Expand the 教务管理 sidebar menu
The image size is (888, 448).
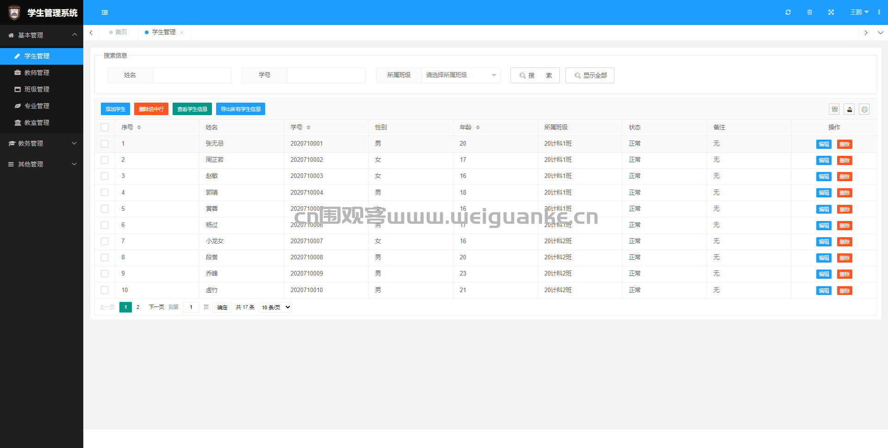(x=42, y=143)
